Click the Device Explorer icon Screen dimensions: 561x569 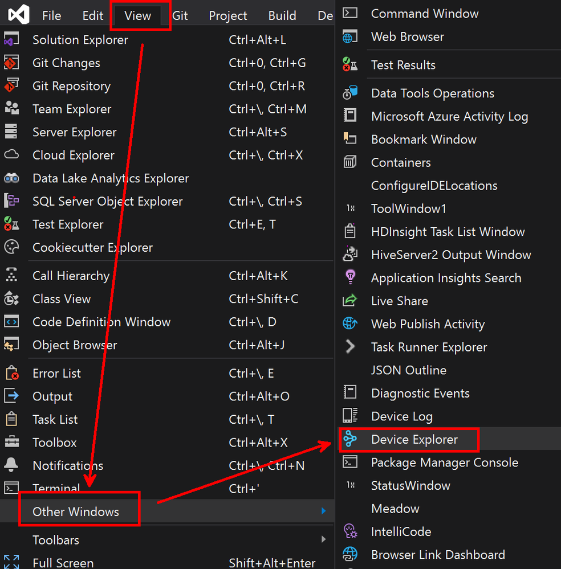[350, 439]
